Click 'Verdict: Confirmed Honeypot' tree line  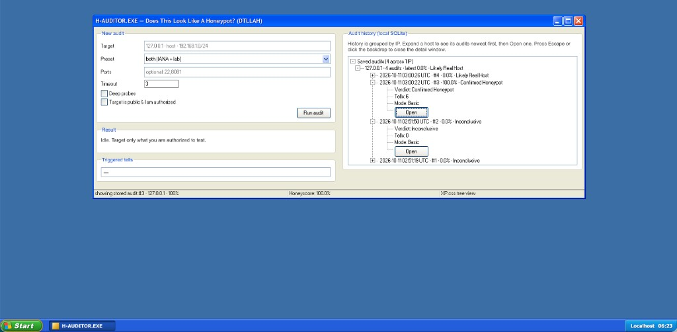coord(424,89)
